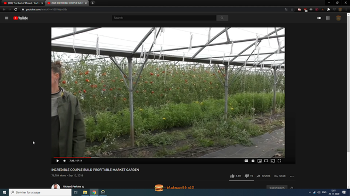Click the page vertical scrollbar
Viewport: 350px width, 196px height.
(348, 84)
